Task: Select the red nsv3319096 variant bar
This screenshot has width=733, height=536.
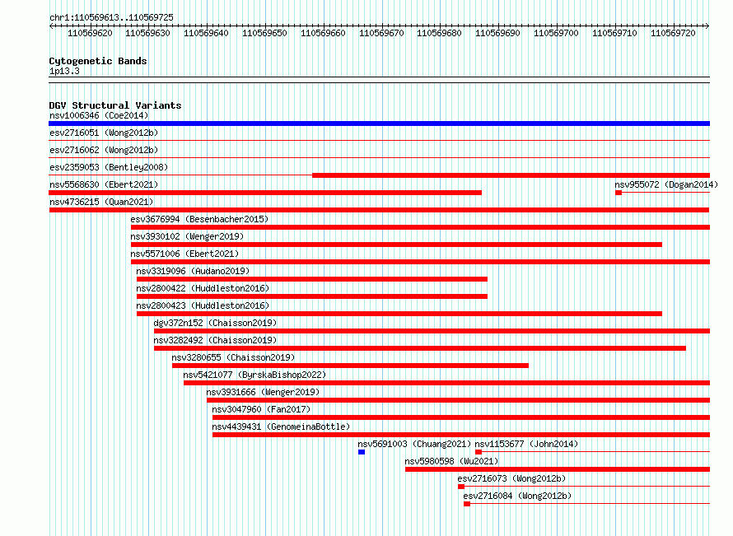Action: coord(312,279)
